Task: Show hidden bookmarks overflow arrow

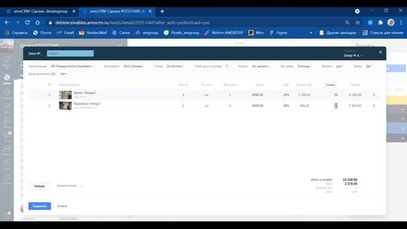Action: click(311, 32)
